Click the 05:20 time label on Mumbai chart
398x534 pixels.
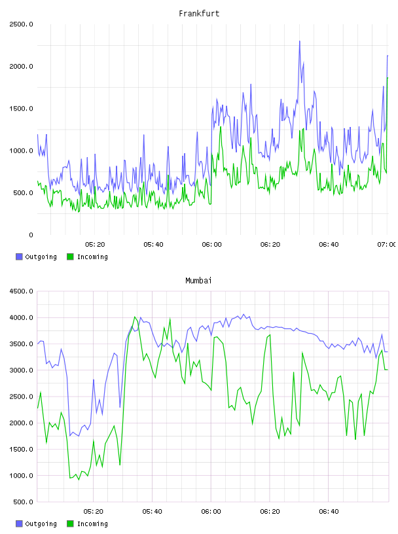tap(94, 512)
